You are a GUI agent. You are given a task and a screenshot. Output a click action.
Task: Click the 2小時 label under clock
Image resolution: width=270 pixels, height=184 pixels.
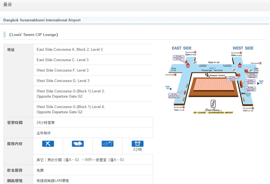click(137, 149)
